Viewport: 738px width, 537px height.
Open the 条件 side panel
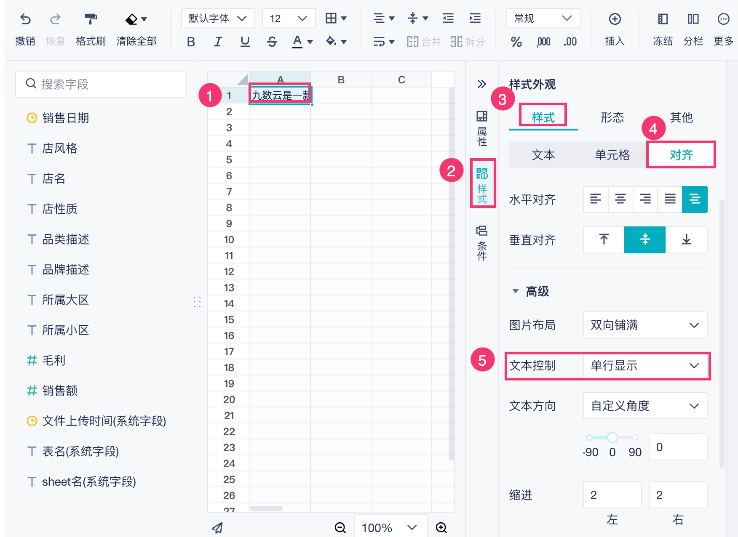point(482,243)
